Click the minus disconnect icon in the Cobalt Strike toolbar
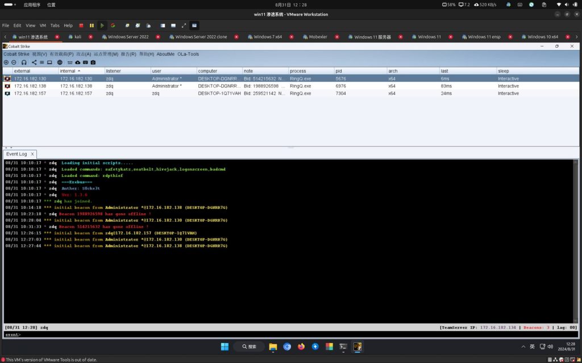The height and width of the screenshot is (363, 582). (x=14, y=62)
